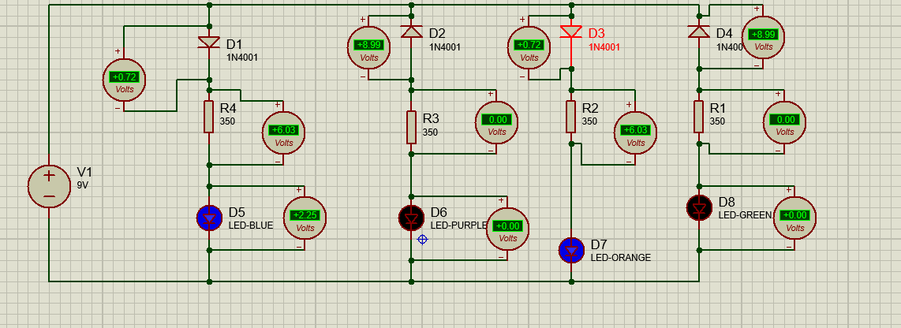
Task: Select the R1 resistor body
Action: (x=698, y=117)
